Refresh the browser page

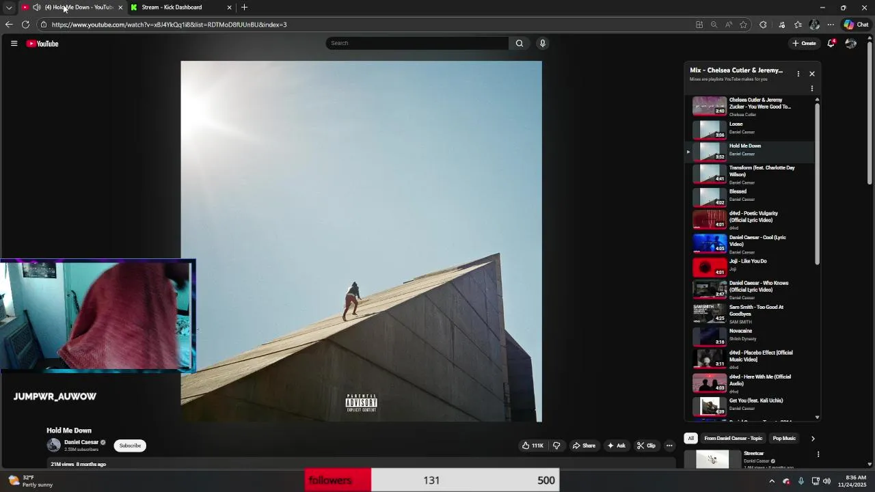[25, 25]
